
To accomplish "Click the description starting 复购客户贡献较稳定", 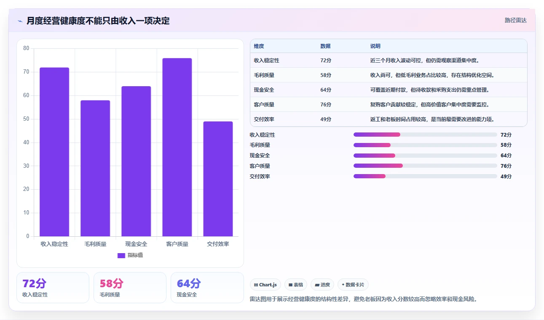I will tap(430, 105).
